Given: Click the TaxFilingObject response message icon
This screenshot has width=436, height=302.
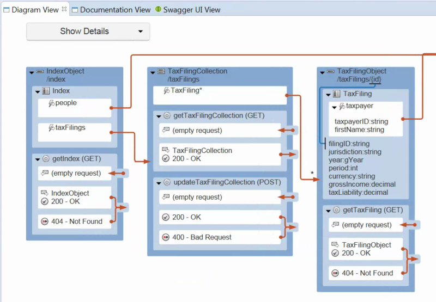Looking at the screenshot, I should click(335, 244).
